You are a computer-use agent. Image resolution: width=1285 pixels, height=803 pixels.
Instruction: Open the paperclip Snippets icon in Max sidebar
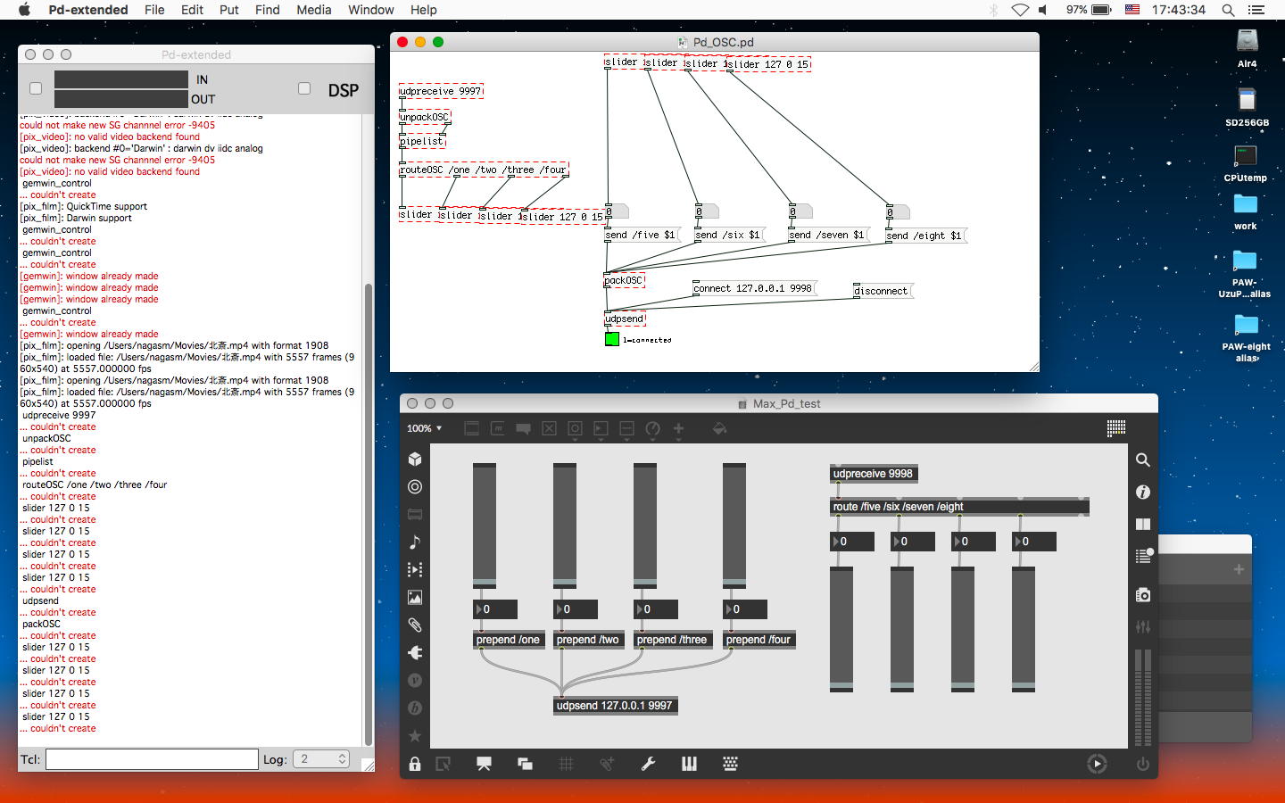[x=415, y=625]
